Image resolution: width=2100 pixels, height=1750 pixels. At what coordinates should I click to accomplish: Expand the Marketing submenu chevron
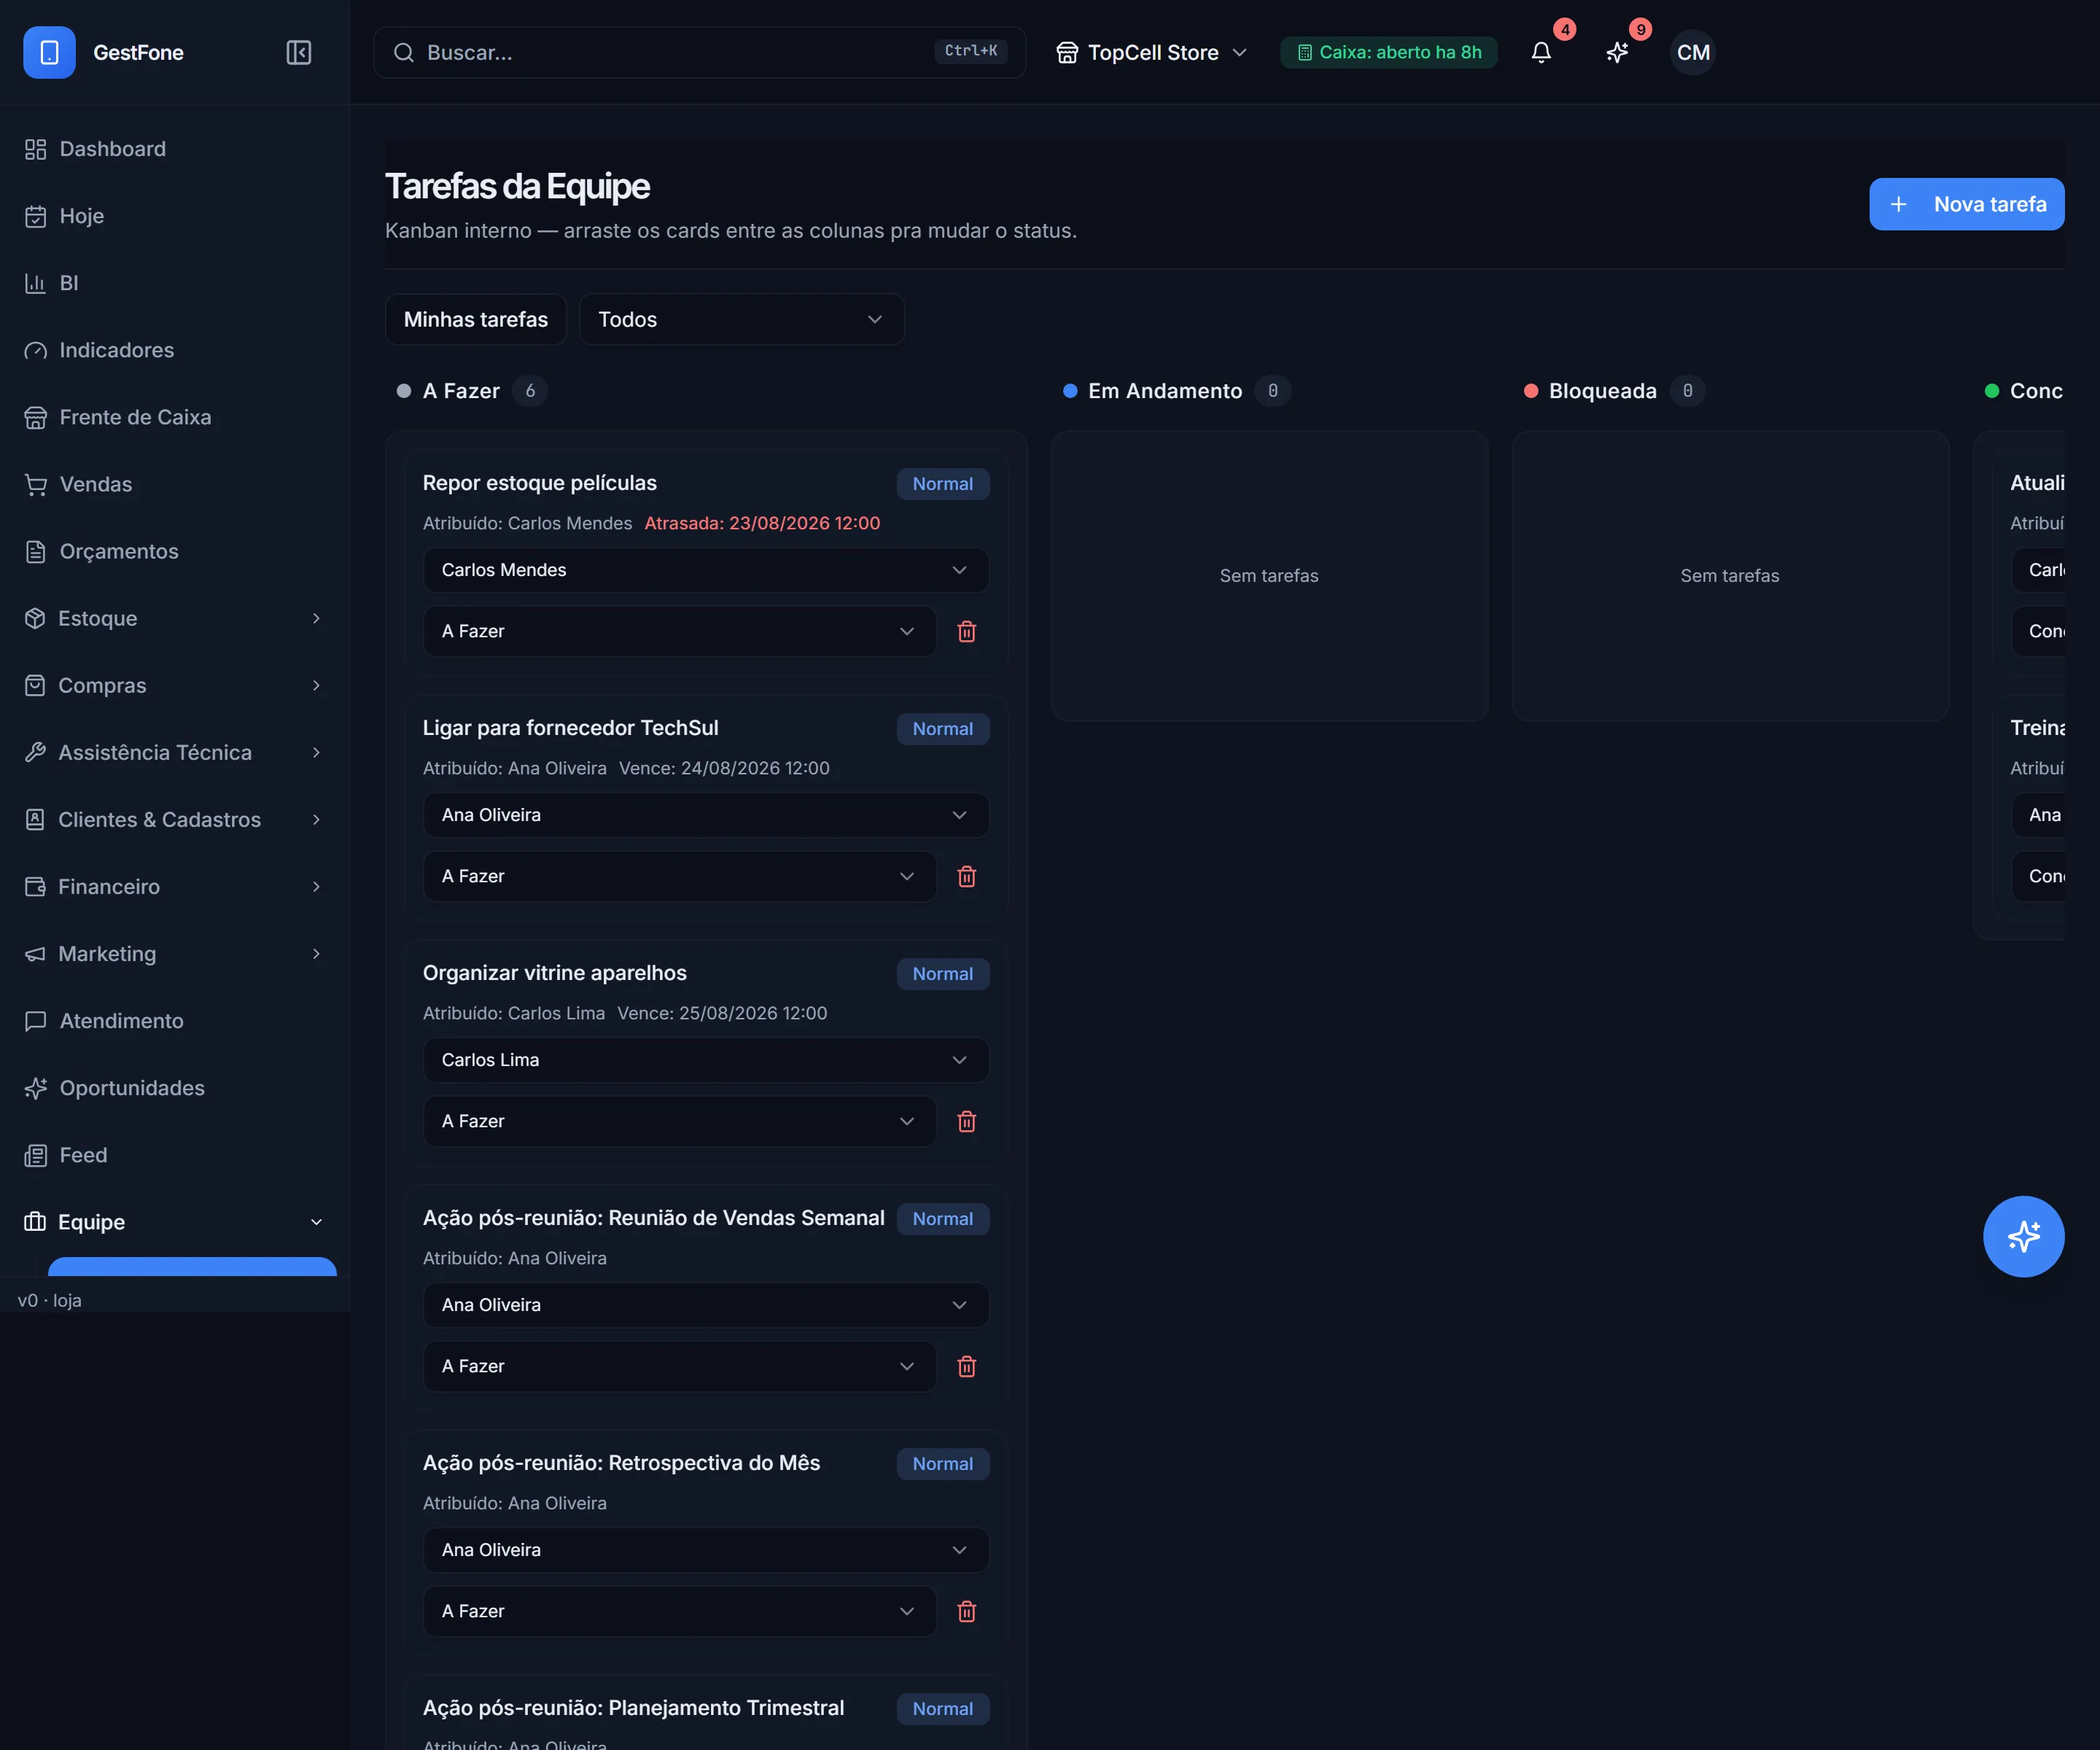[x=316, y=953]
